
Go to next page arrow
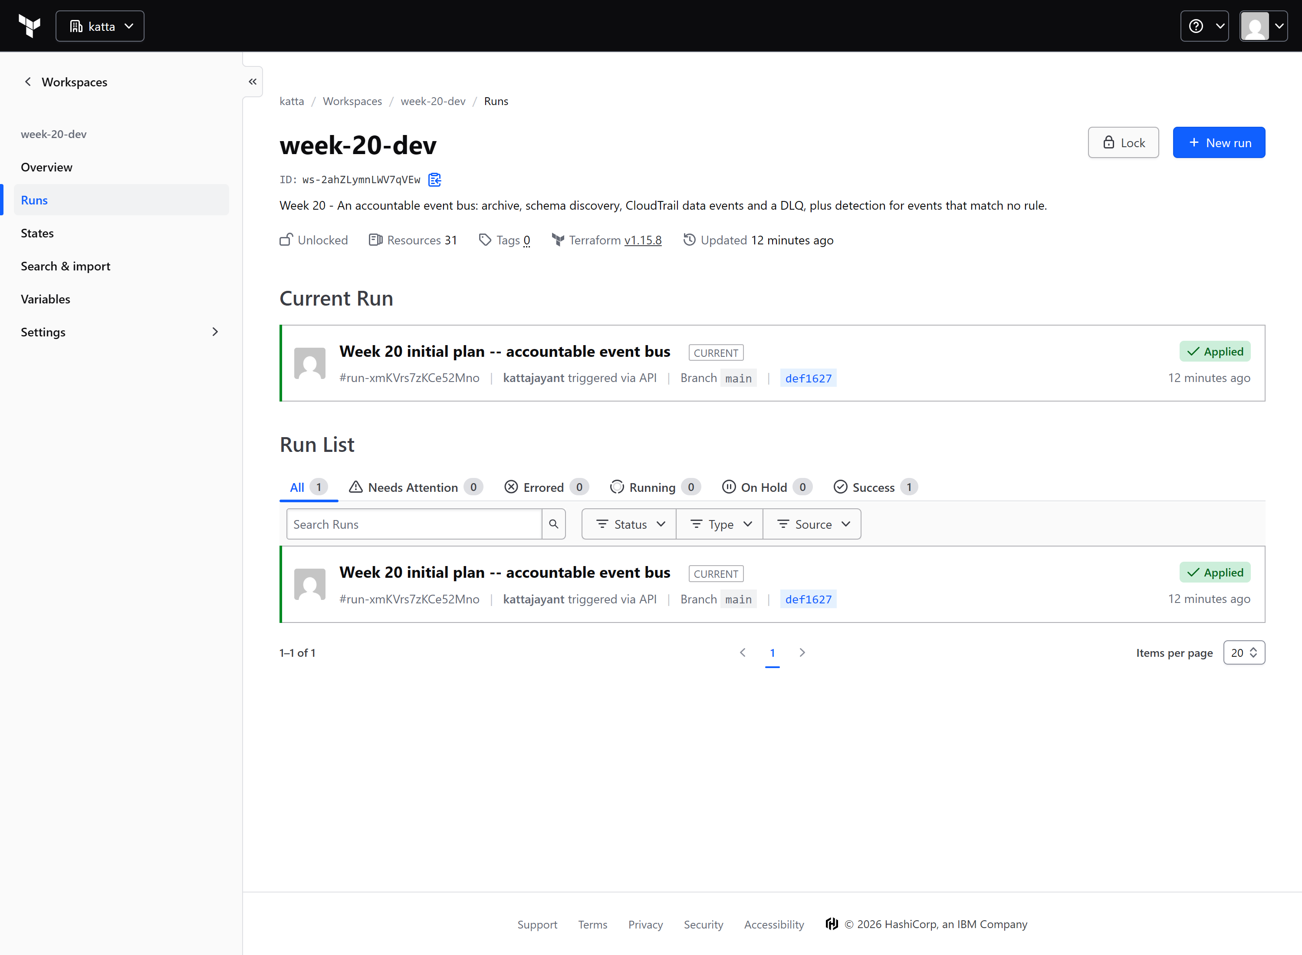[x=802, y=653]
